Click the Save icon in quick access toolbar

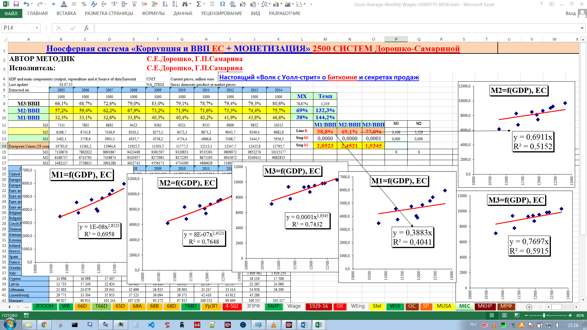[16, 4]
